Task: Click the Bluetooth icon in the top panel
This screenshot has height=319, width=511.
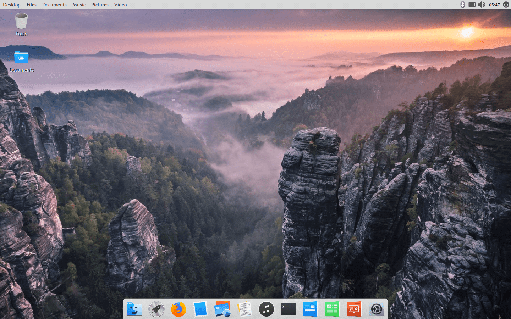Action: point(462,5)
